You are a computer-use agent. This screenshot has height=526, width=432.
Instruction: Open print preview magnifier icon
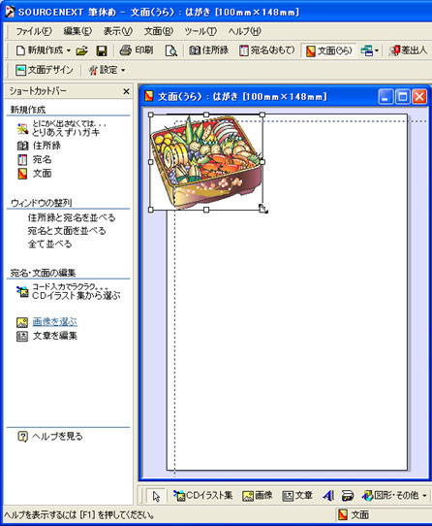coord(171,51)
